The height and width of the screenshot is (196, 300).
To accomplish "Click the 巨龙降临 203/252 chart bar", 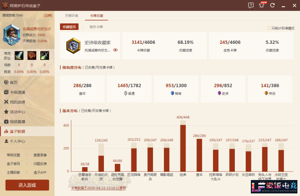I will click(134, 157).
